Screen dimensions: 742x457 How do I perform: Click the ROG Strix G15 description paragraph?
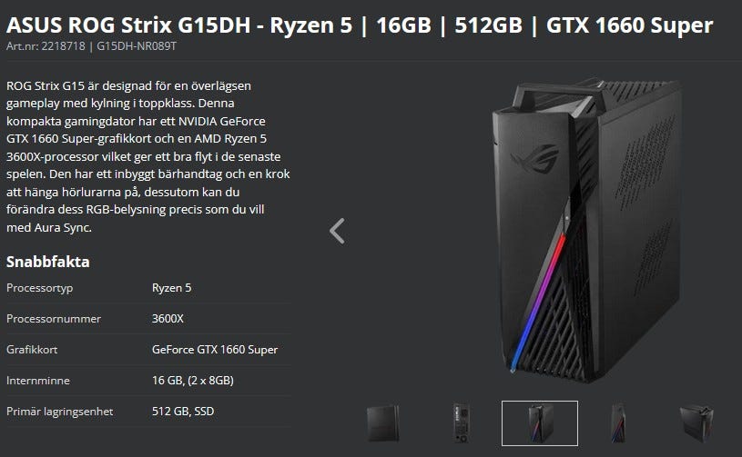pos(148,156)
